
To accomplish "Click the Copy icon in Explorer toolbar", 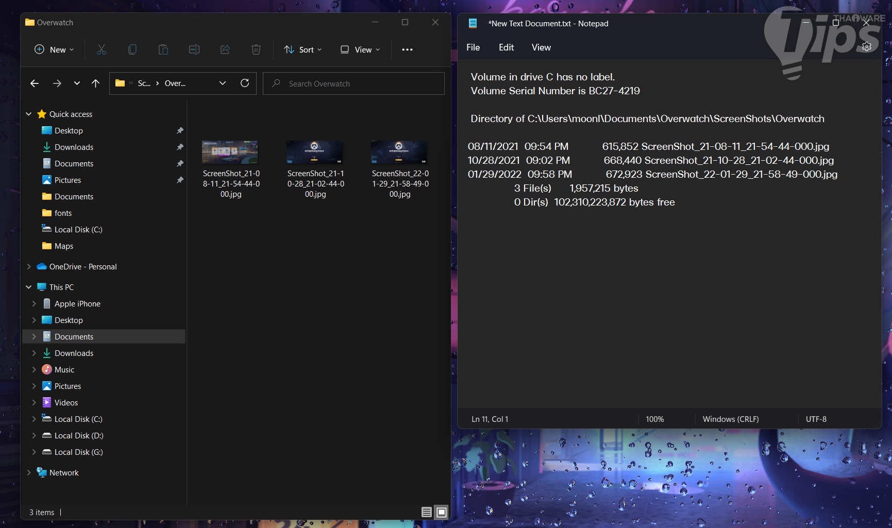I will click(132, 49).
